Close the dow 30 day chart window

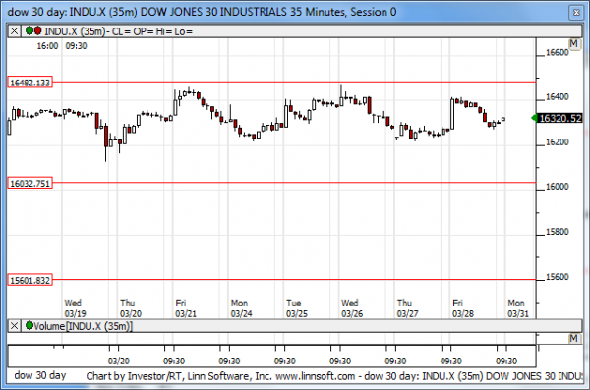(x=576, y=13)
